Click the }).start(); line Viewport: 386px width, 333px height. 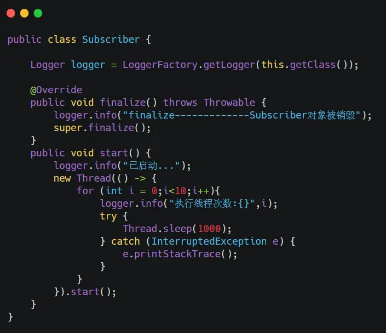click(85, 292)
